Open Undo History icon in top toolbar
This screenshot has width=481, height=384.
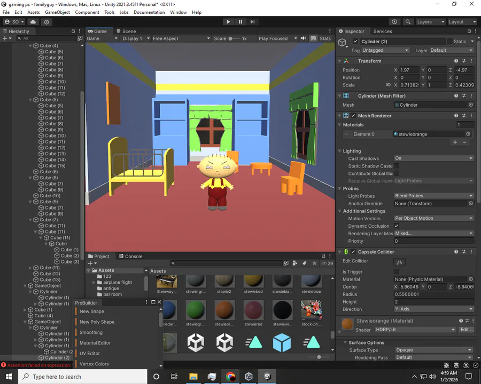tap(394, 22)
